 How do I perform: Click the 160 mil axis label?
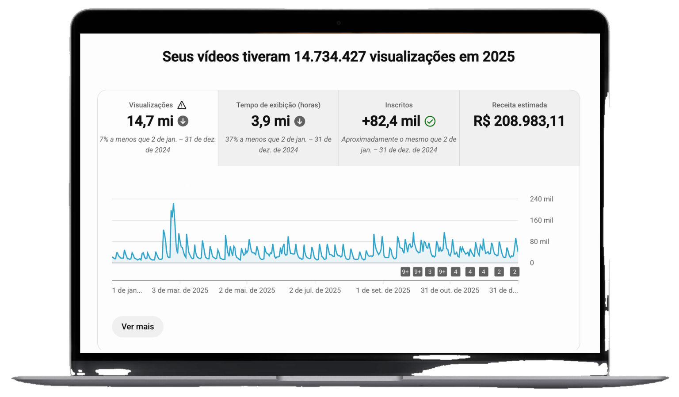coord(542,220)
